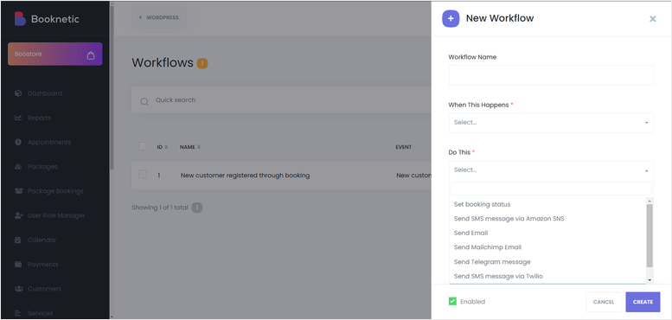Click the Do This dropdown search box
The height and width of the screenshot is (320, 672).
coord(551,189)
